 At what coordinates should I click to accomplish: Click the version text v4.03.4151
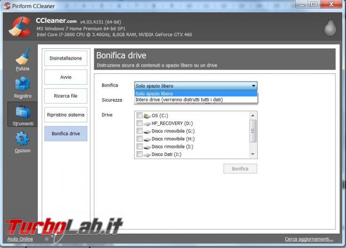[101, 22]
